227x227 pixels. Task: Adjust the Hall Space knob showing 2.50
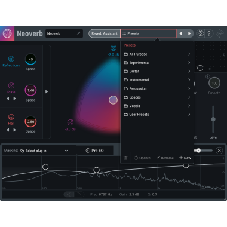(x=30, y=121)
